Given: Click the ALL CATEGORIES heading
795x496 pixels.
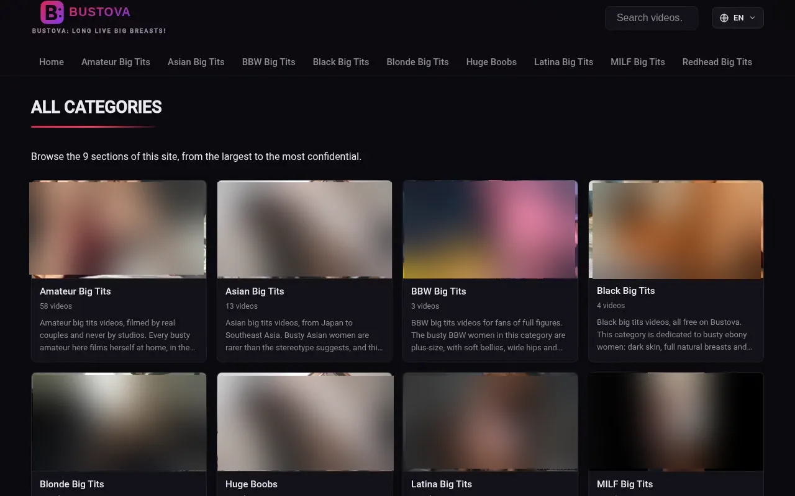Looking at the screenshot, I should point(96,107).
